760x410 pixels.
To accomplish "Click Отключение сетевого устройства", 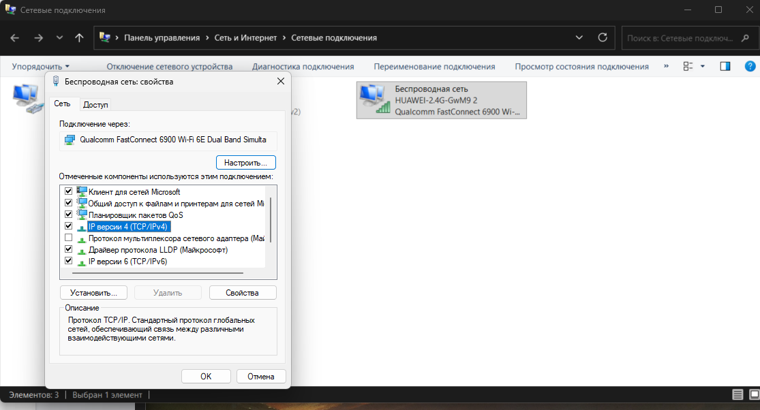I will tap(170, 66).
